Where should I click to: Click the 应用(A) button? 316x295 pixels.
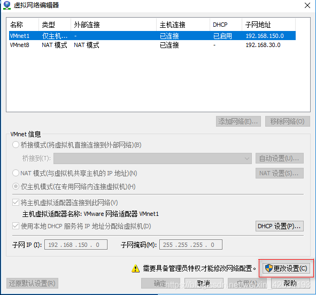tap(247, 283)
